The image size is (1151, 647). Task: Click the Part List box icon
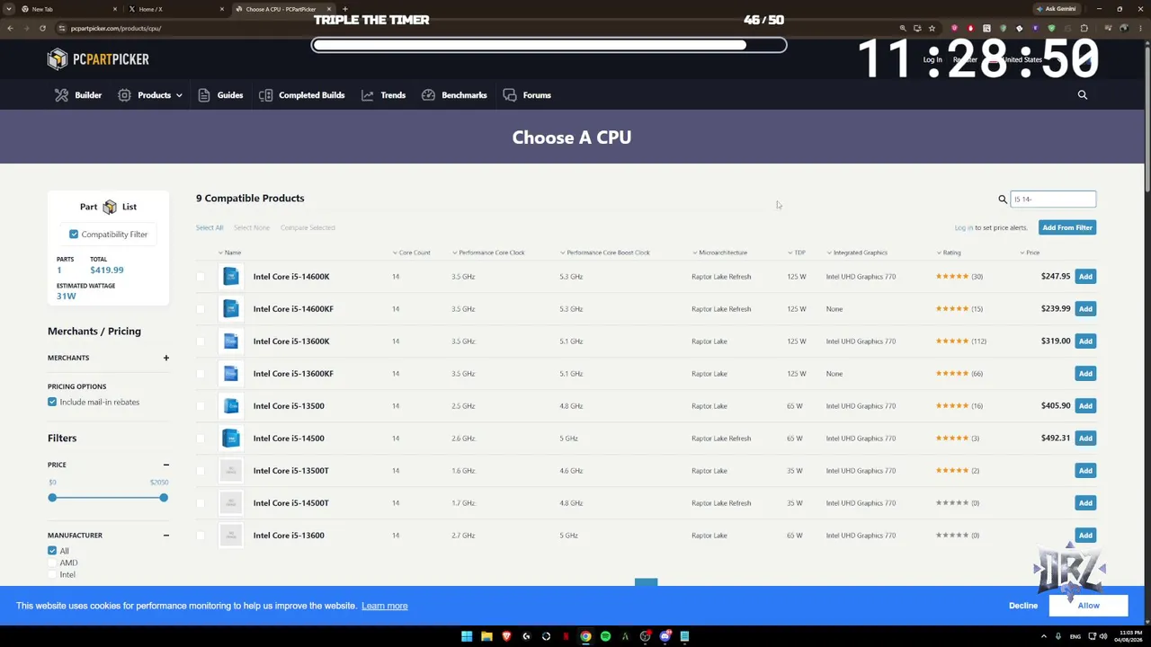point(110,208)
